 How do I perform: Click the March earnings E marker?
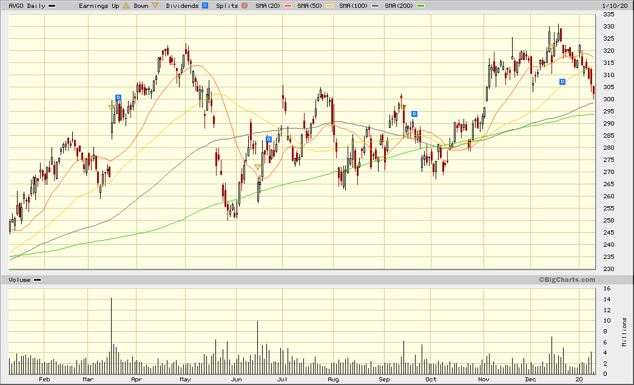pos(110,107)
